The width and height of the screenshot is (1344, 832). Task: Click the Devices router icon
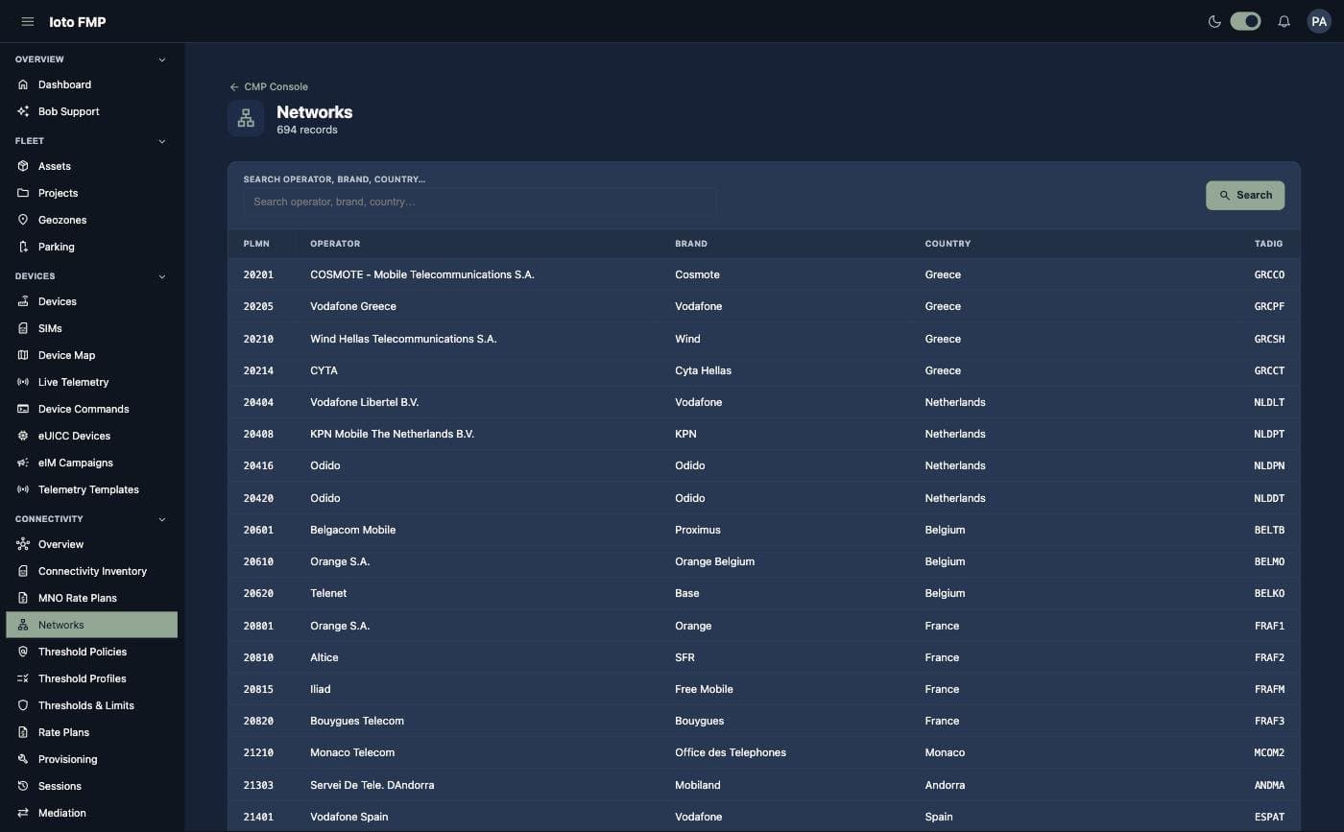23,301
